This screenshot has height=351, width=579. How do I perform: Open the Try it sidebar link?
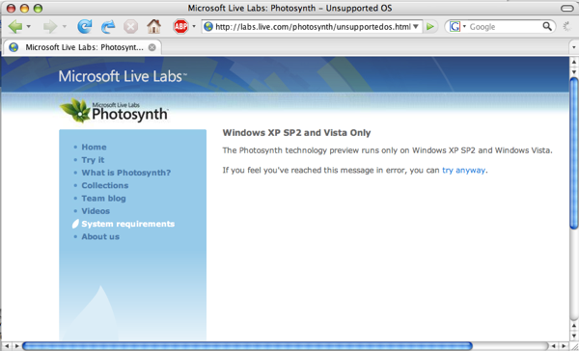93,160
